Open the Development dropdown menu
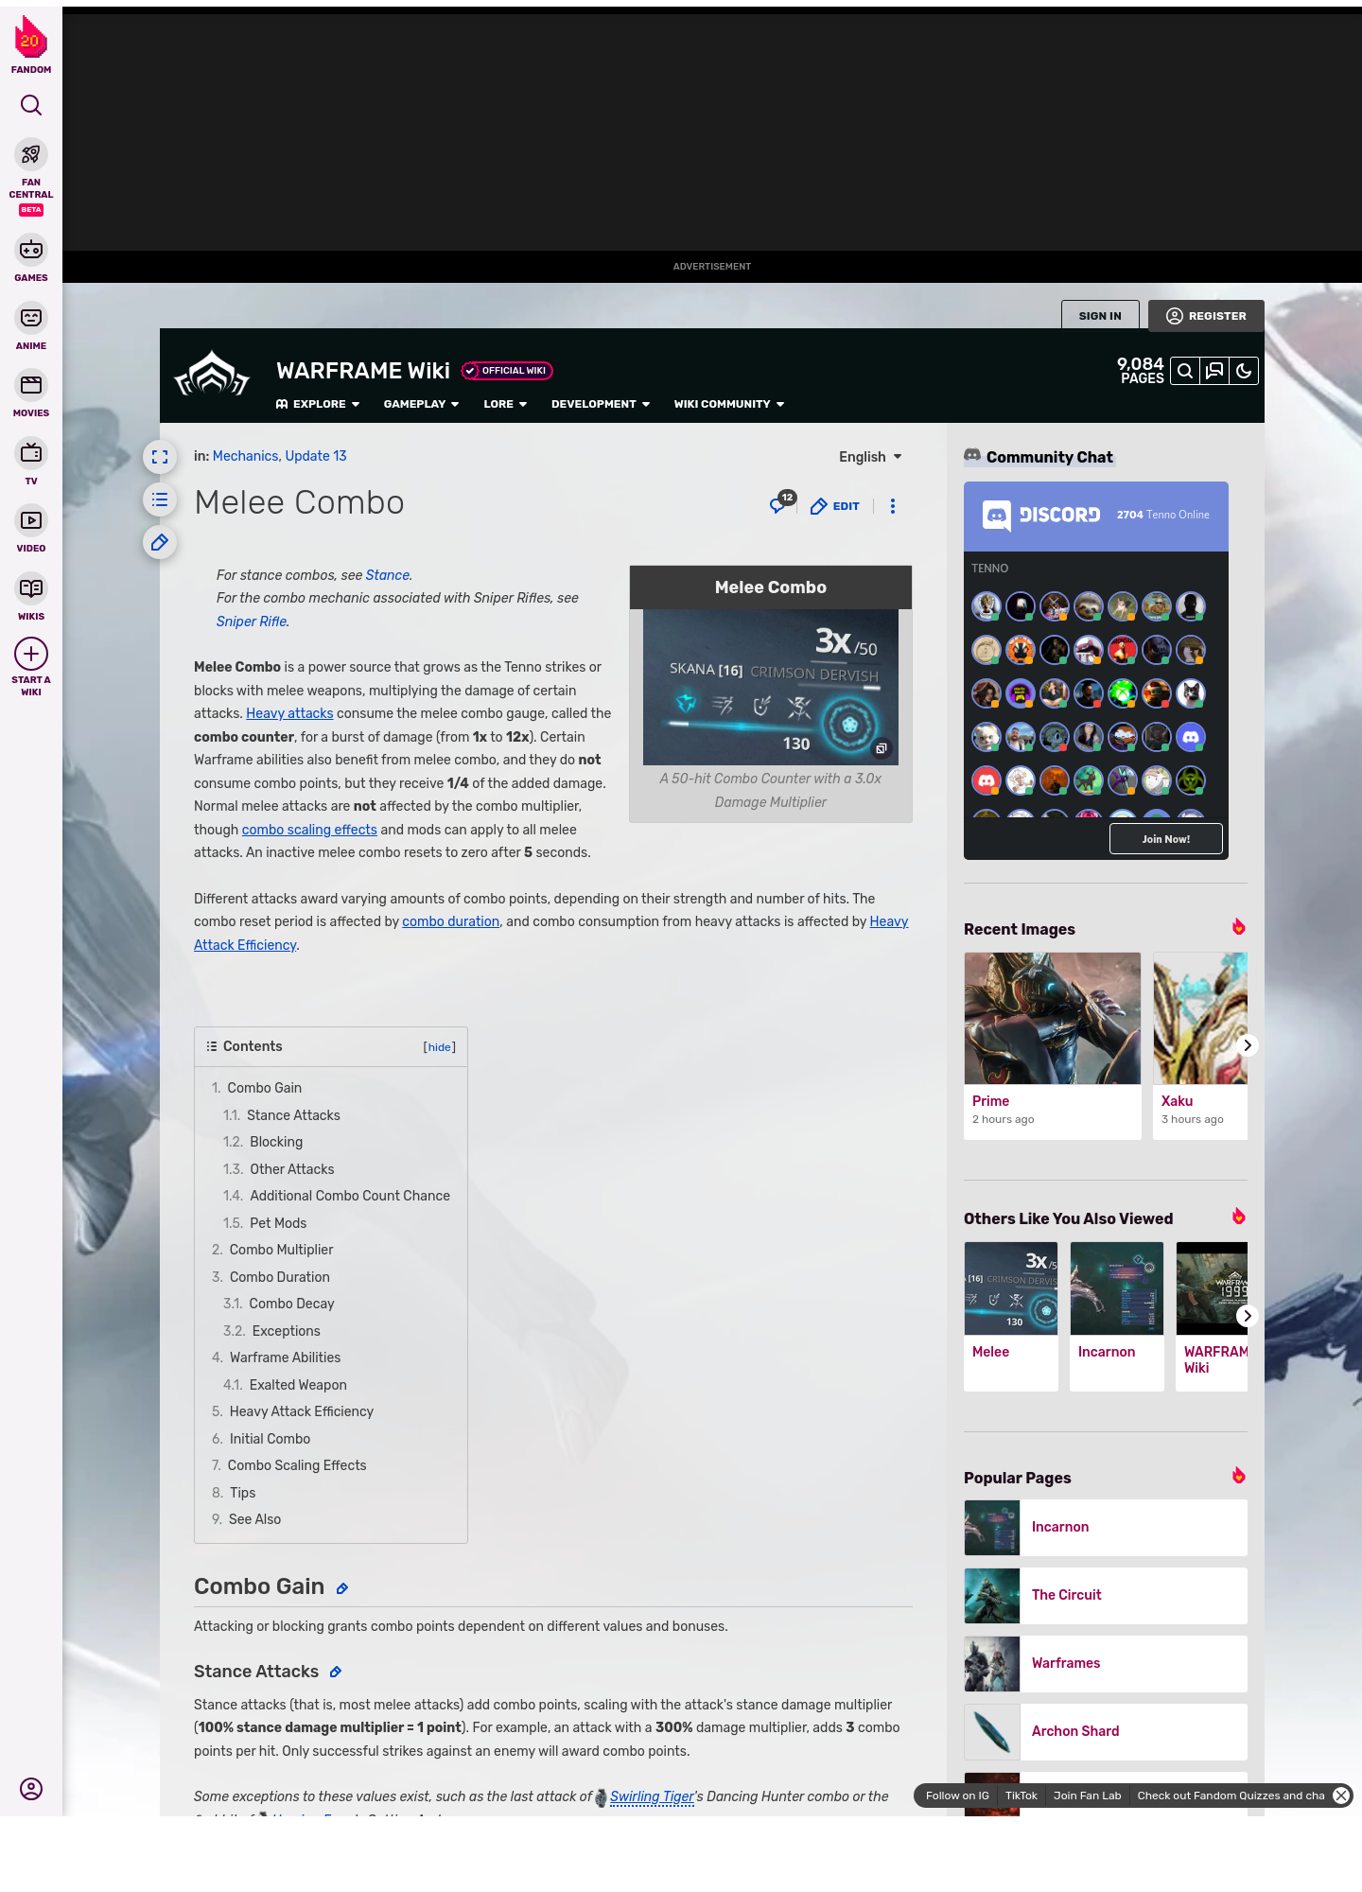The height and width of the screenshot is (1892, 1362). tap(601, 404)
